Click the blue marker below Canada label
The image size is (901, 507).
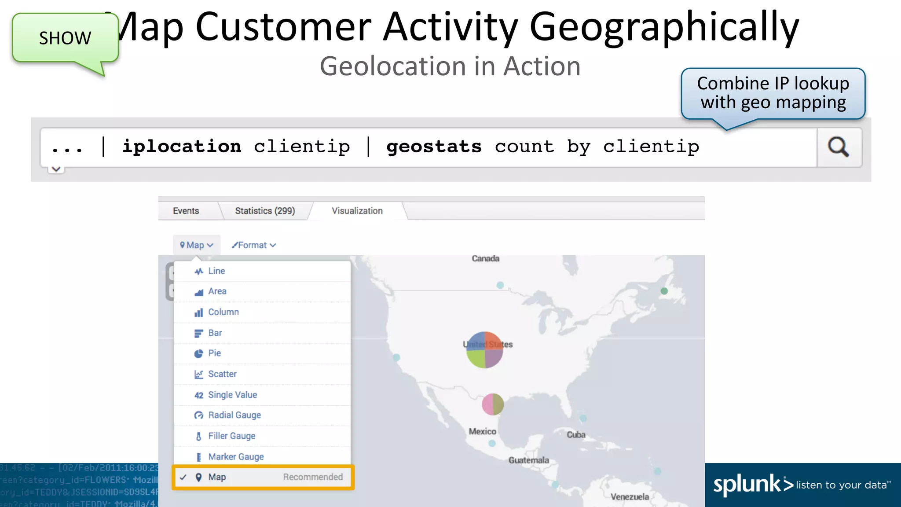pyautogui.click(x=500, y=285)
